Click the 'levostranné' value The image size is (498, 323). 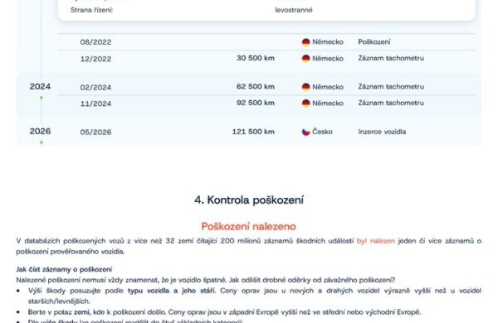[x=294, y=10]
